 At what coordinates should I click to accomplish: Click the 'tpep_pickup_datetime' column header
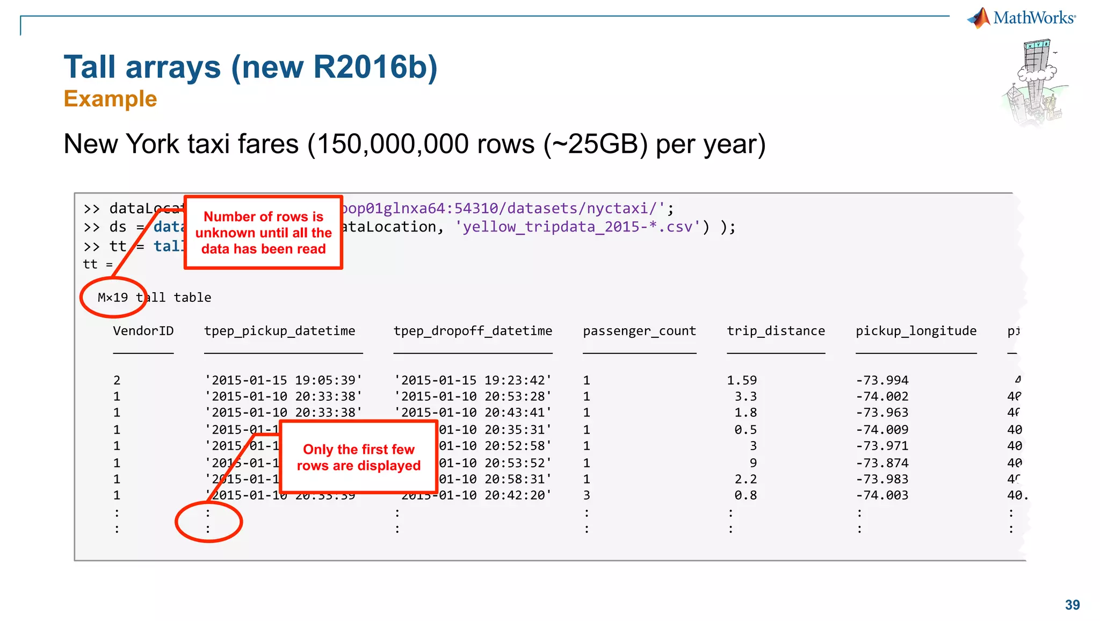[x=280, y=331]
